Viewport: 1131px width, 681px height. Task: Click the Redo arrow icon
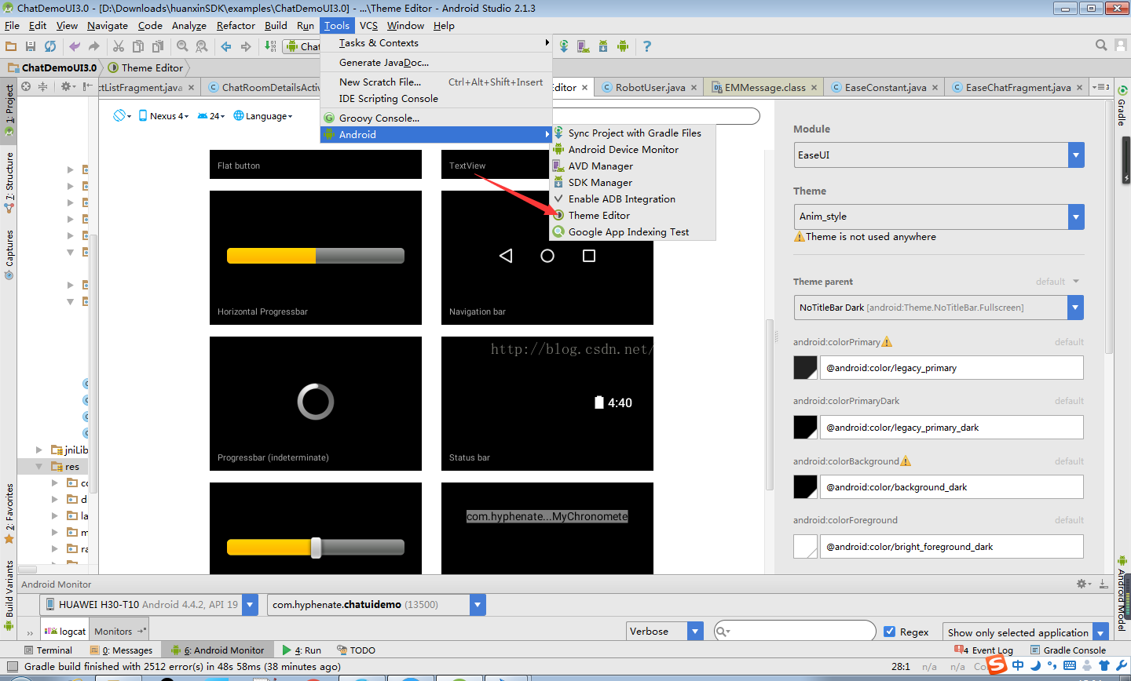pyautogui.click(x=94, y=46)
